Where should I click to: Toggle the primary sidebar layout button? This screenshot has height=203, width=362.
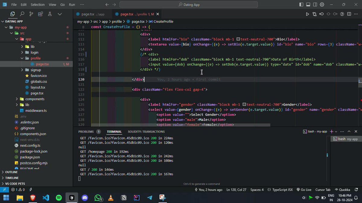coord(301,5)
